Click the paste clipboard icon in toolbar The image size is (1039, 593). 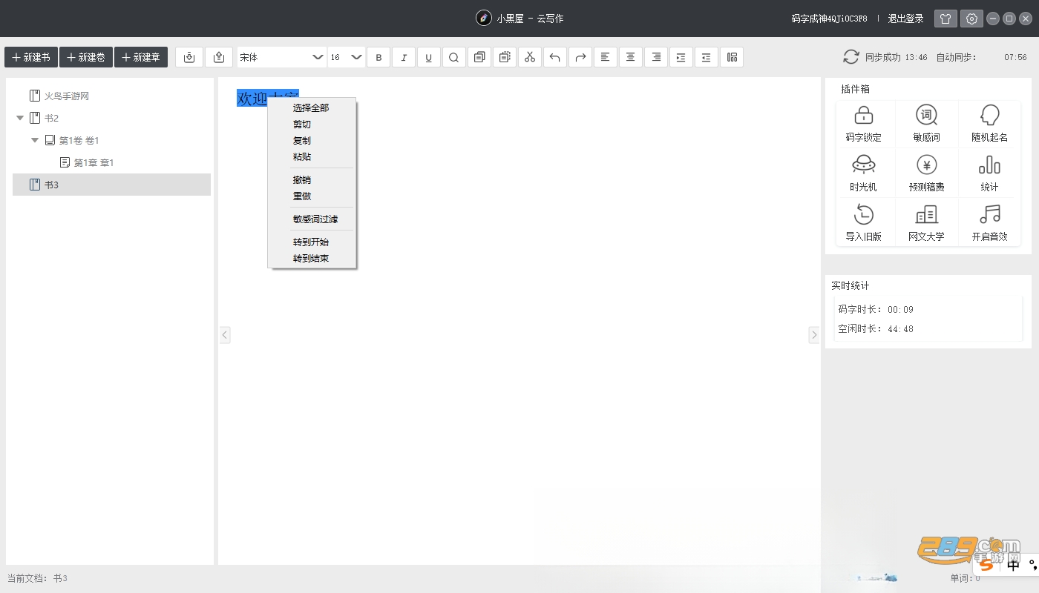(505, 57)
